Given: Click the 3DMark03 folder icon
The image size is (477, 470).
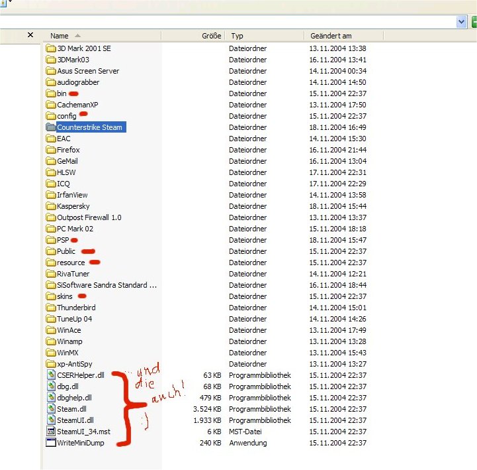Looking at the screenshot, I should click(x=51, y=60).
